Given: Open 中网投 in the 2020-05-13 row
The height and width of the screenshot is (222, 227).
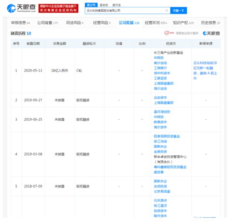Looking at the screenshot, I should [159, 58].
